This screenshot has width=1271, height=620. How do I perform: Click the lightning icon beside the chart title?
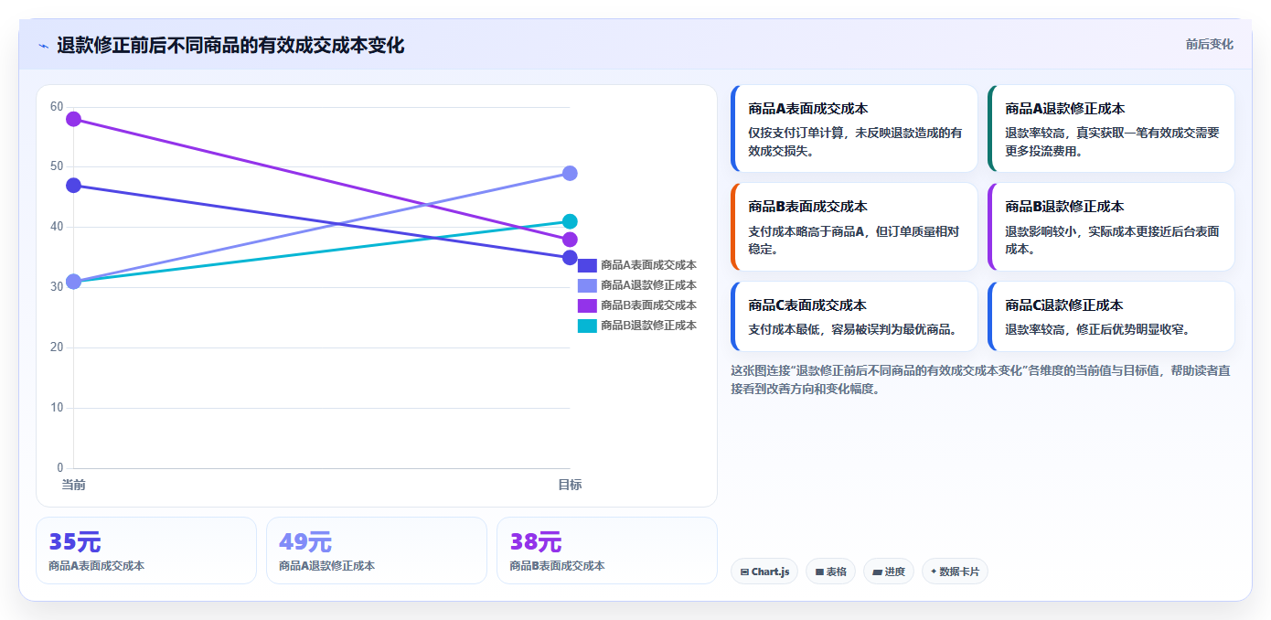44,46
